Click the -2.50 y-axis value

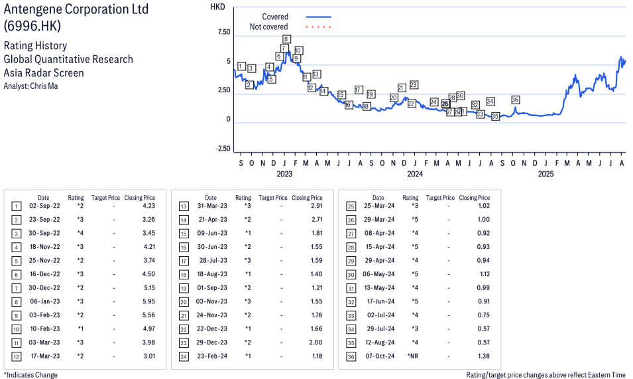tap(223, 148)
